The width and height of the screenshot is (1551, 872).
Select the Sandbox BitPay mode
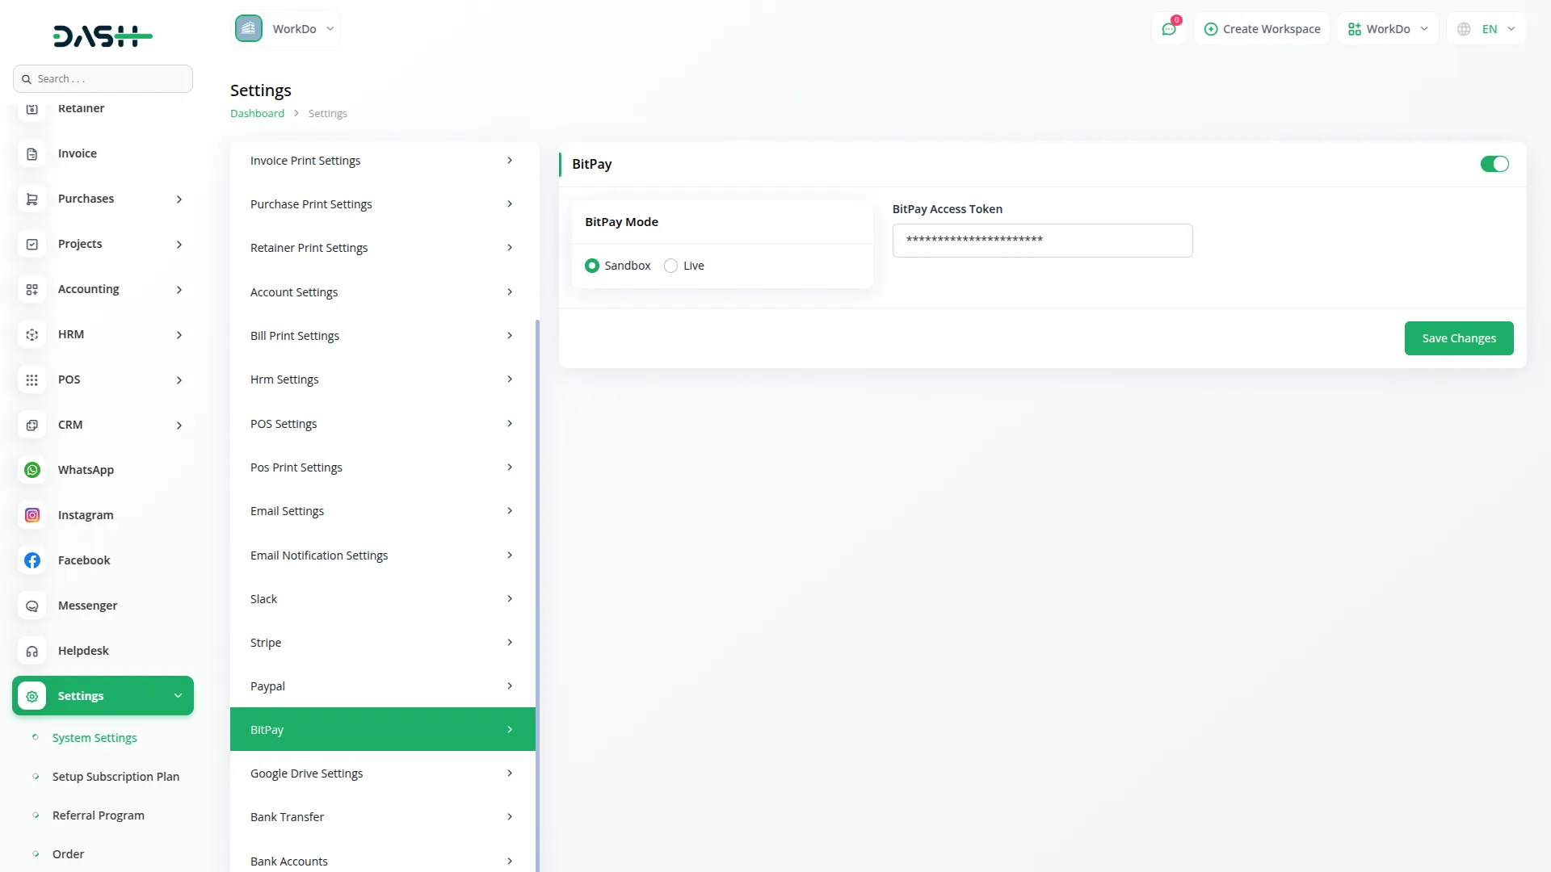click(x=592, y=265)
